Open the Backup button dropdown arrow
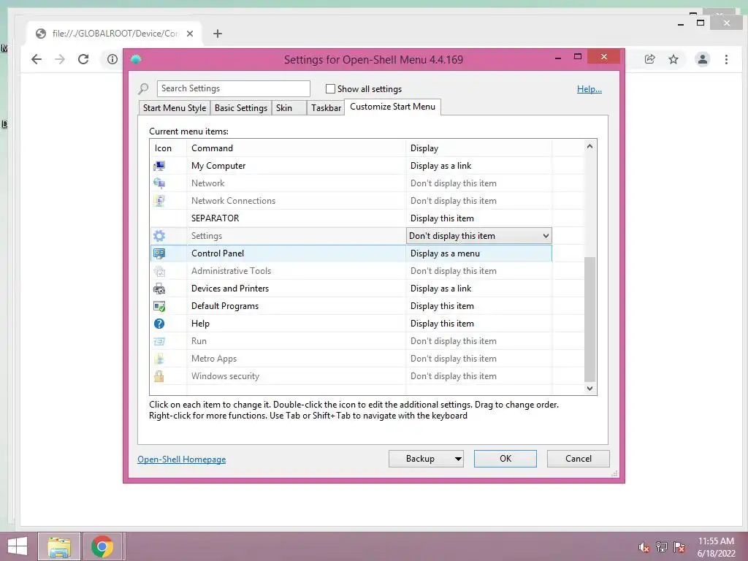 point(458,459)
